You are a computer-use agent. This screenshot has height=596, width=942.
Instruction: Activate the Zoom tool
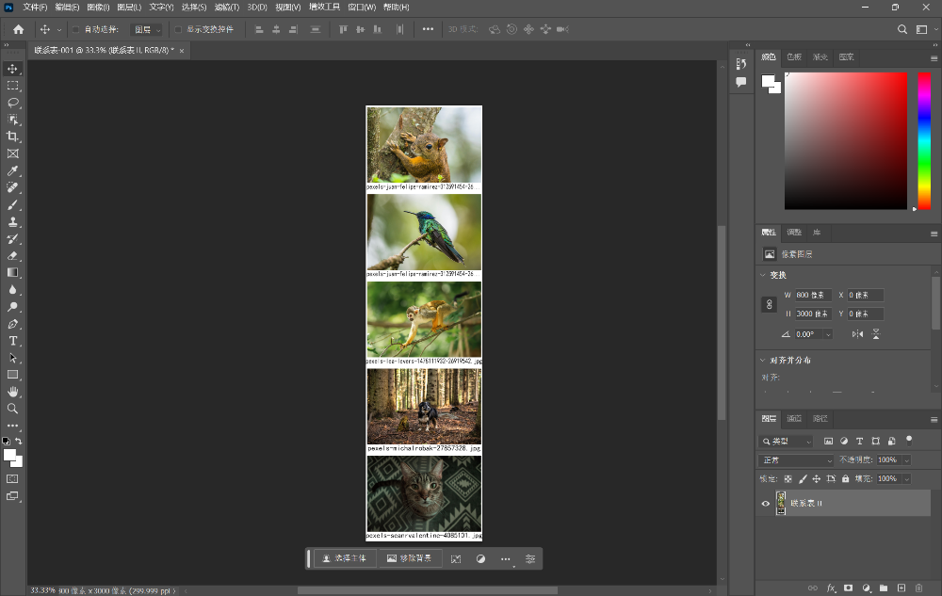coord(12,409)
